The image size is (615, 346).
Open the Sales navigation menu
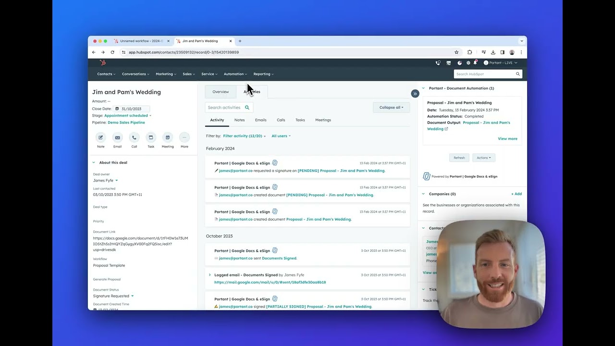click(189, 74)
